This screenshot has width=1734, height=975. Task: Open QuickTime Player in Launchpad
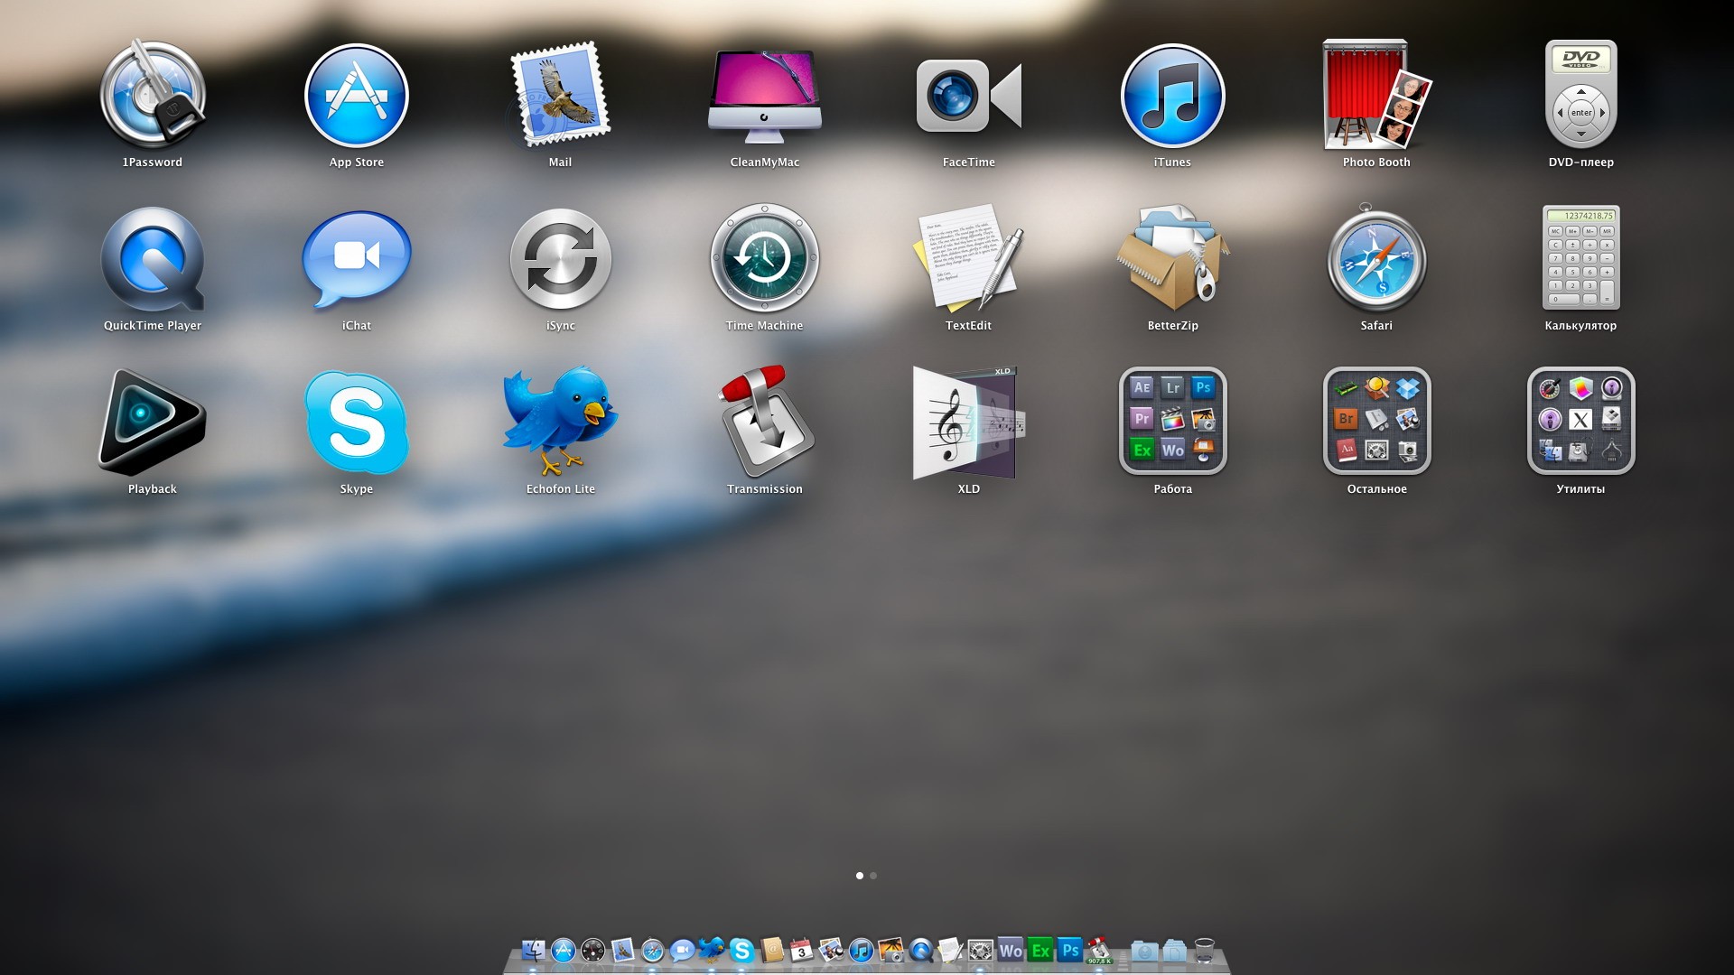(x=153, y=260)
